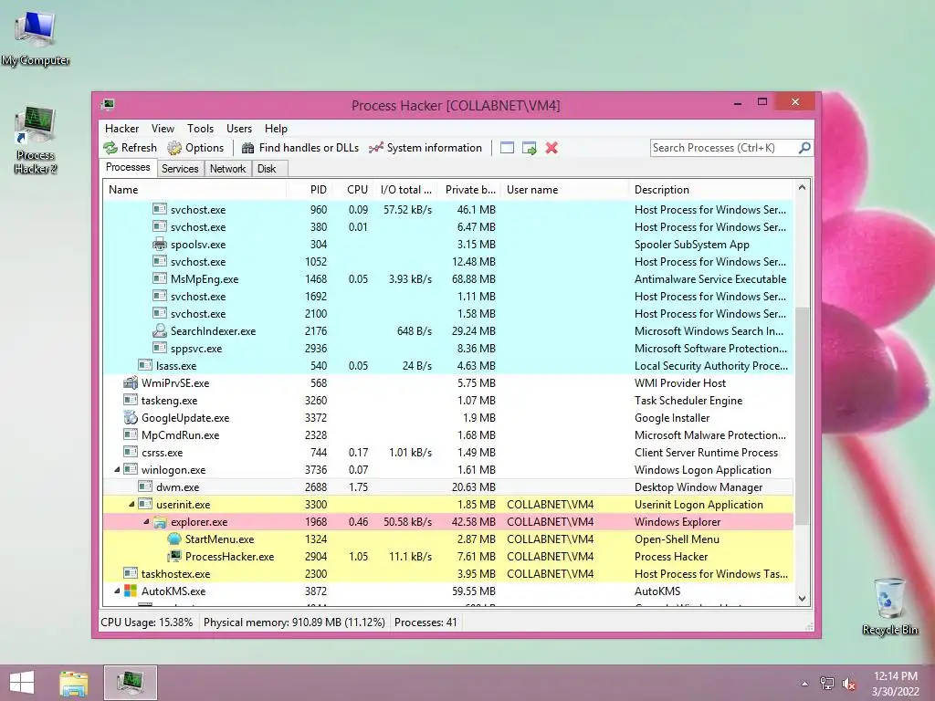The width and height of the screenshot is (935, 701).
Task: Select the taskhostex.exe process row
Action: pos(448,573)
